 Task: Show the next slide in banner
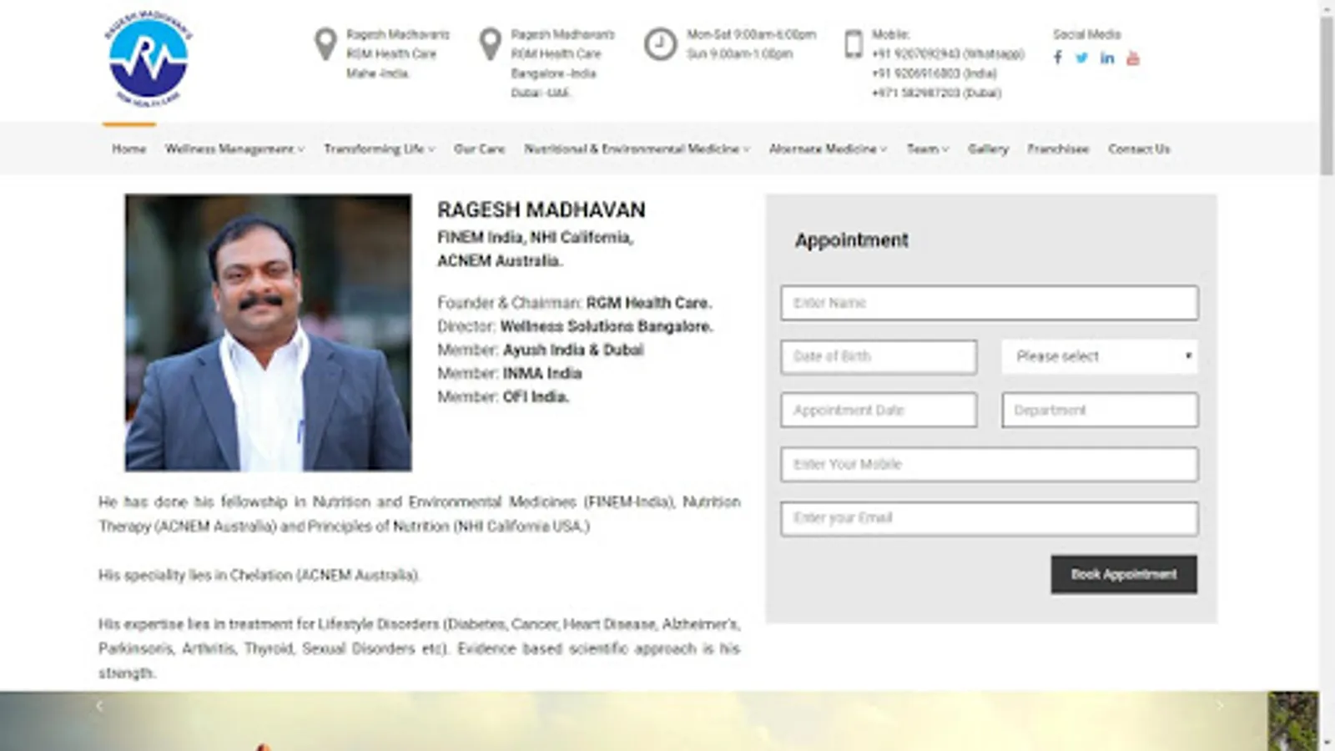coord(1220,706)
